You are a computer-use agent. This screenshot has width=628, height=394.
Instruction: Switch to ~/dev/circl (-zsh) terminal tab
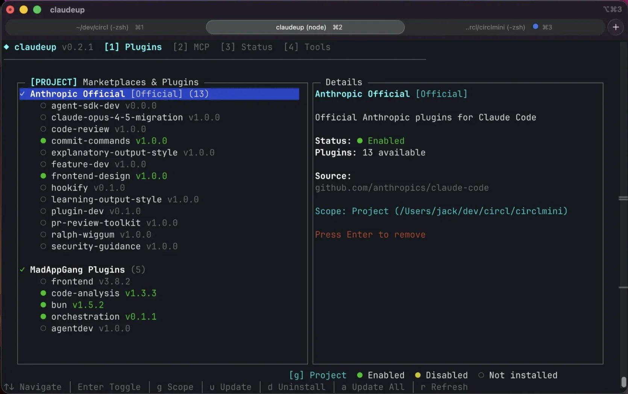pyautogui.click(x=109, y=27)
